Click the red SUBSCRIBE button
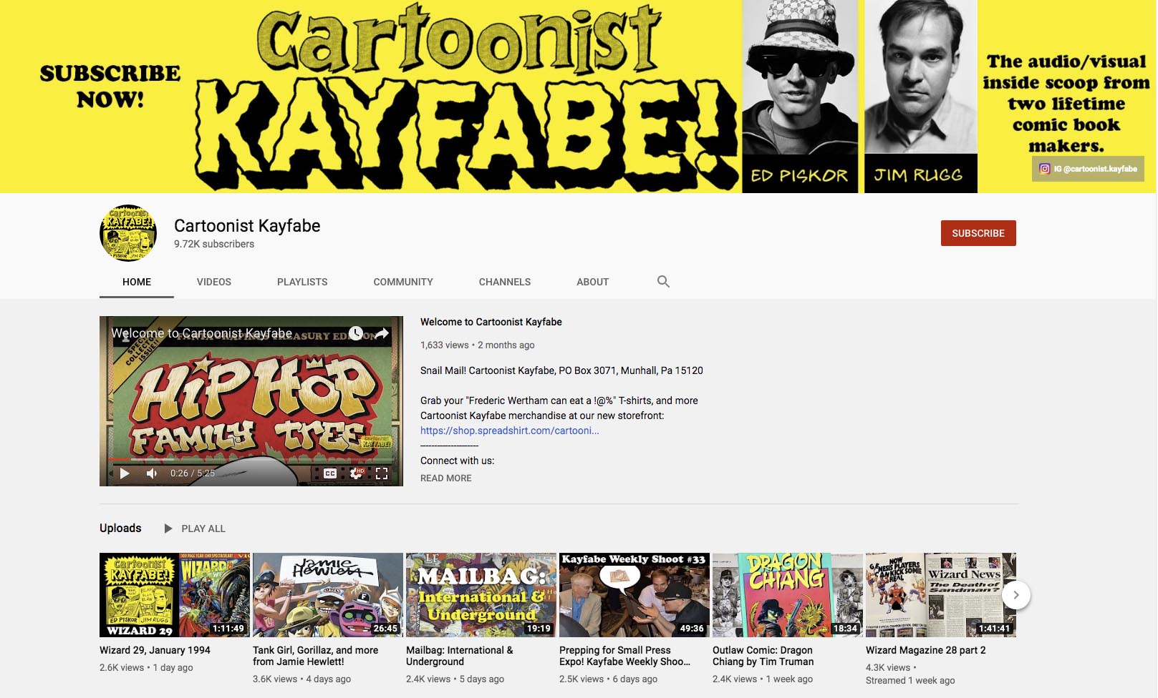The image size is (1158, 698). coord(978,233)
